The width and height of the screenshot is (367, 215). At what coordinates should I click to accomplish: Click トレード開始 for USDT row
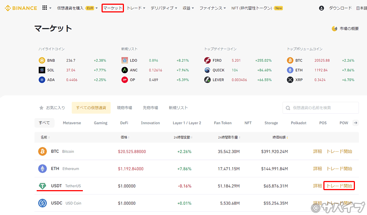tap(339, 186)
